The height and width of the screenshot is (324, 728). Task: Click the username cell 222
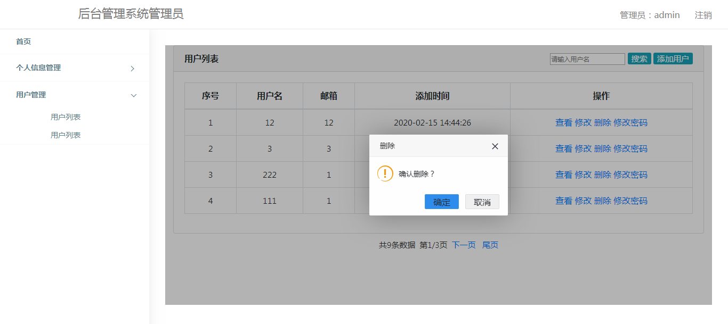pos(270,175)
